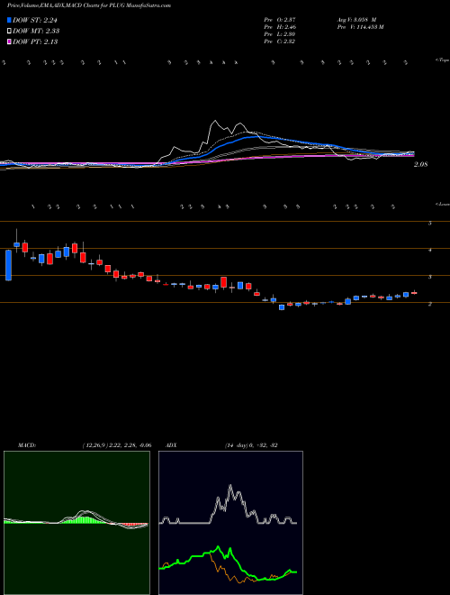Image resolution: width=450 pixels, height=595 pixels.
Task: Click the MACD panel title
Action: [27, 445]
